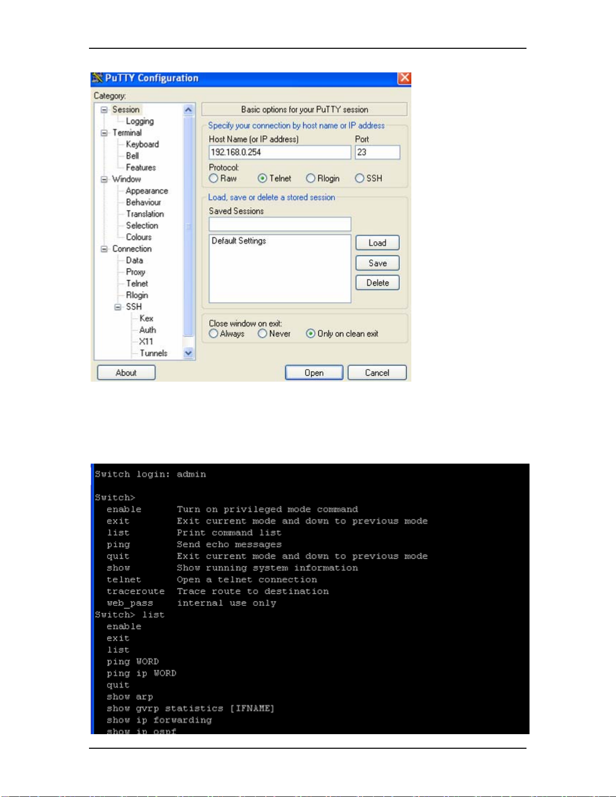616x797 pixels.
Task: Open the Appearance category
Action: 147,191
